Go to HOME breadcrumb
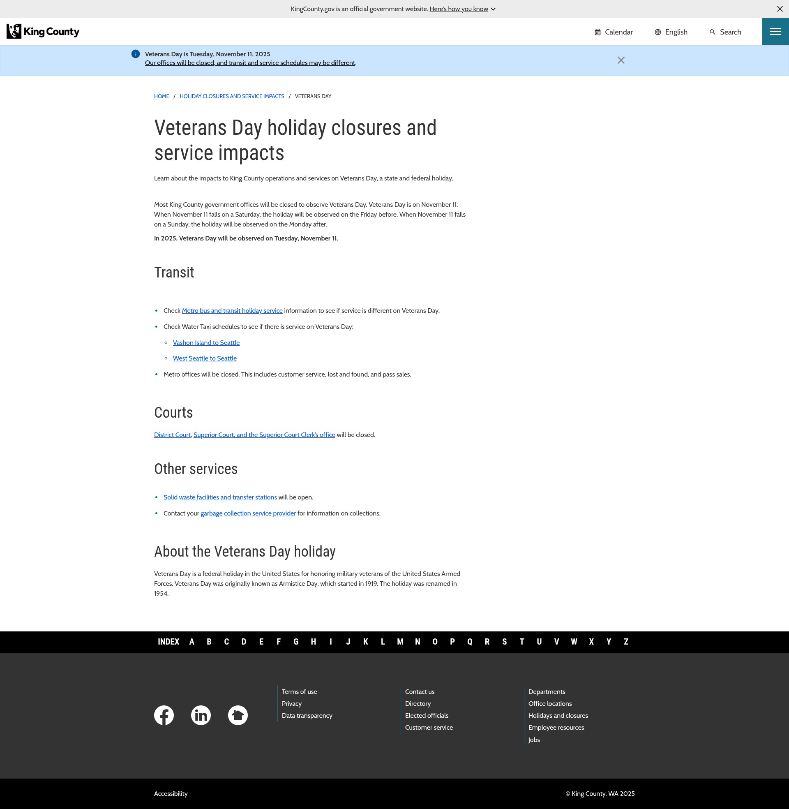 [x=161, y=96]
